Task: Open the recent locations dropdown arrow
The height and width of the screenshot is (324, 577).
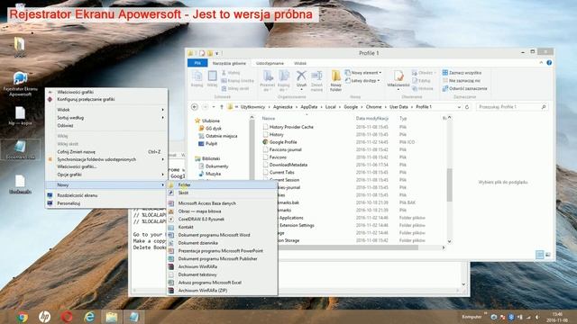Action: click(214, 107)
